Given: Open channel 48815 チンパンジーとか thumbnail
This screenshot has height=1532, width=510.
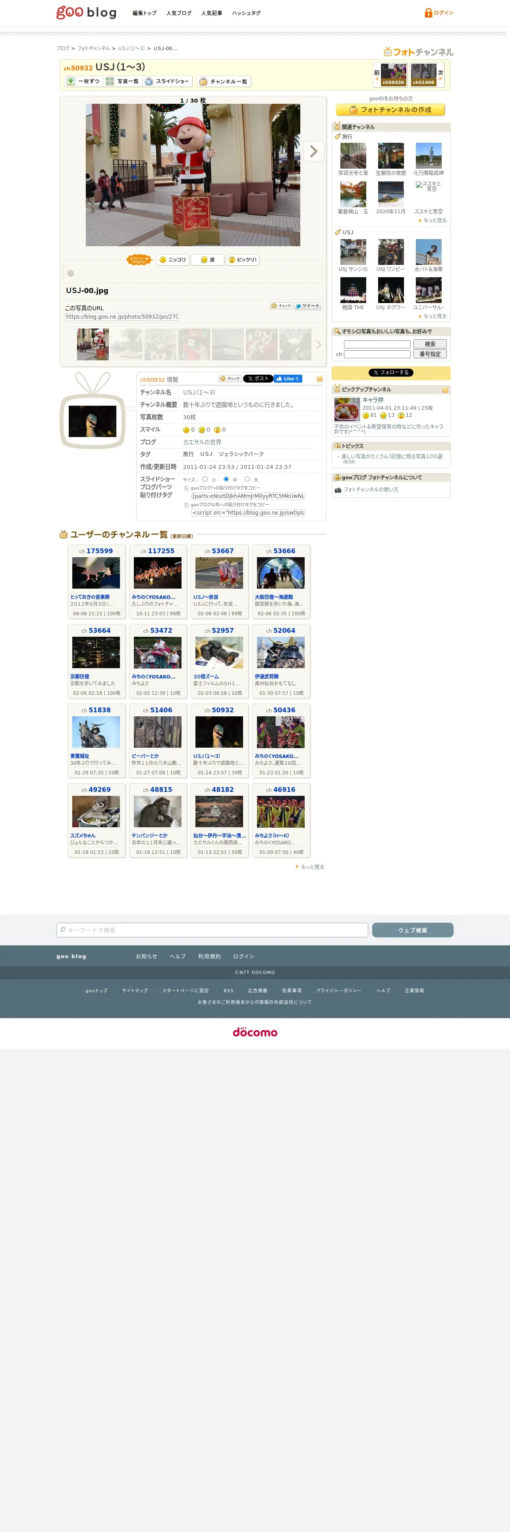Looking at the screenshot, I should [157, 812].
